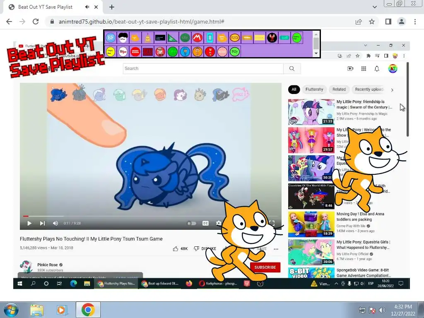This screenshot has width=424, height=318.
Task: Open a new Chrome tab
Action: 112,7
